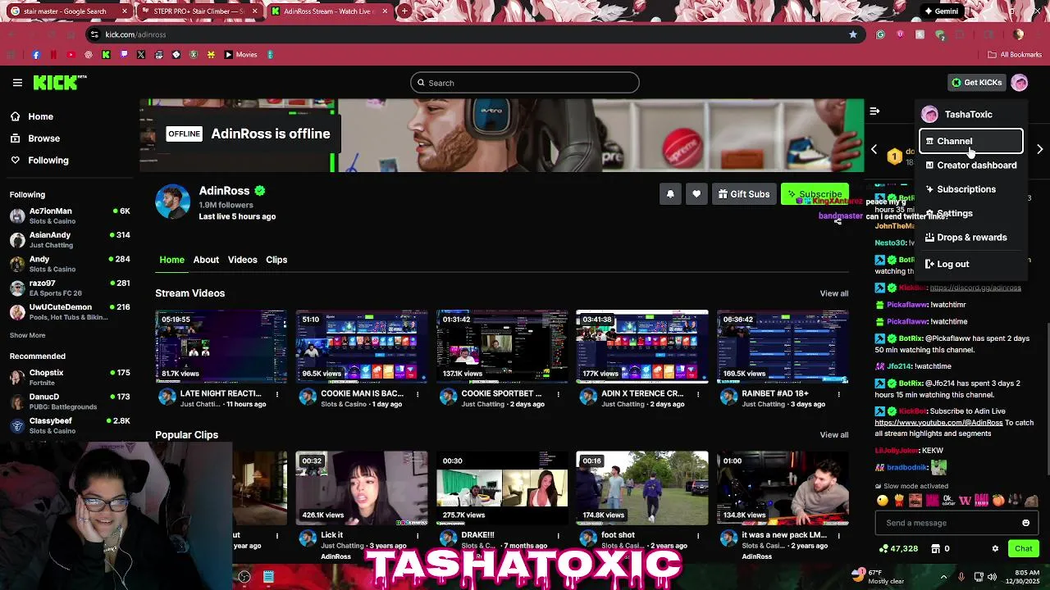The height and width of the screenshot is (590, 1050).
Task: Open options for LATE NIGHT REACTI video
Action: coord(277,394)
